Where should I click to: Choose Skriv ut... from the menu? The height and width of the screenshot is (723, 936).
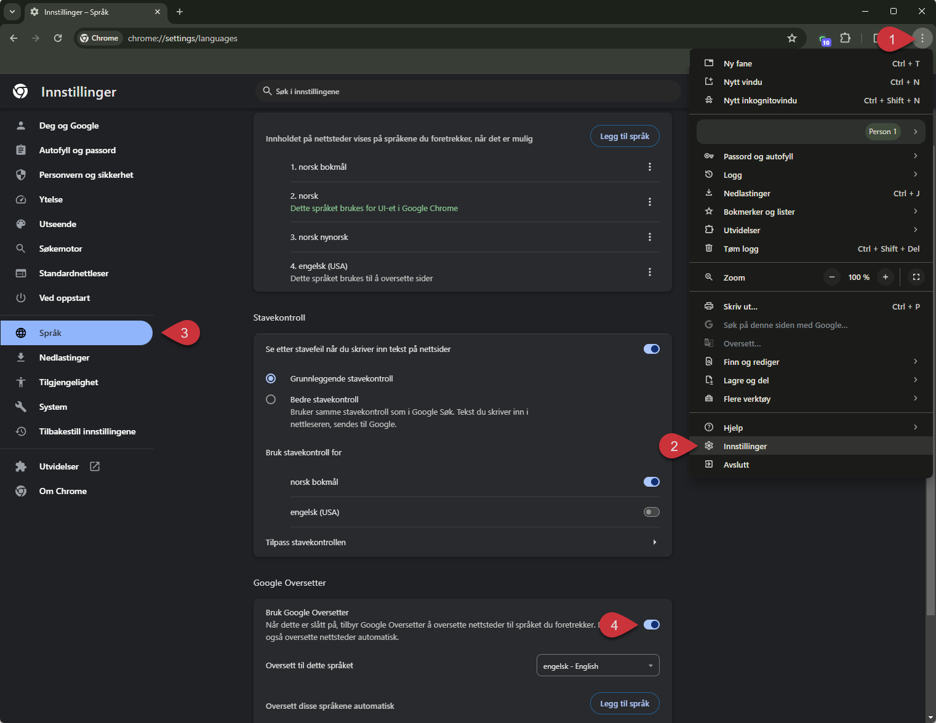(811, 306)
